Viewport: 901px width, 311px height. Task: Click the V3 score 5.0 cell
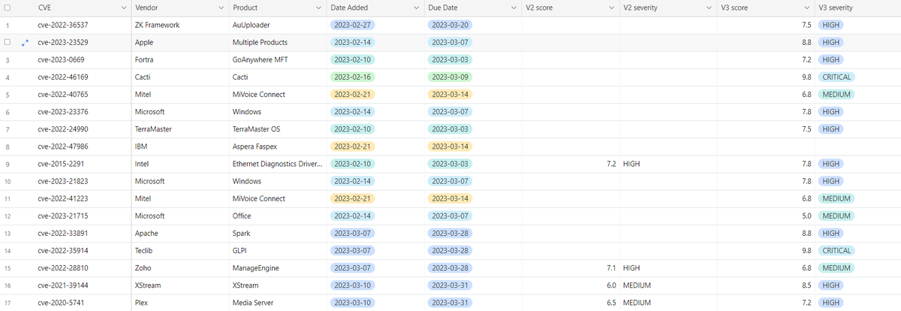tap(766, 216)
